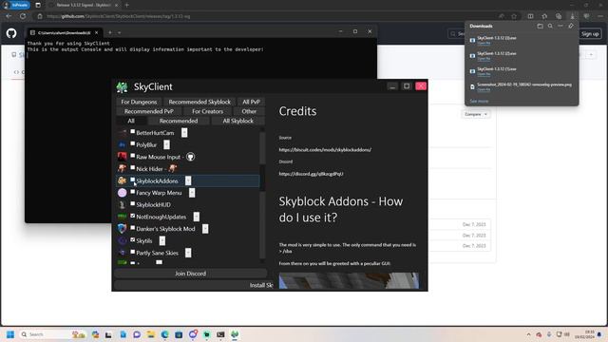Enable the PolyBlur checkbox

tap(133, 143)
